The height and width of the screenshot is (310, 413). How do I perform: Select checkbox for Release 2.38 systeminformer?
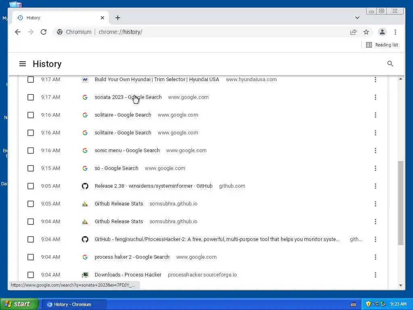coord(31,186)
